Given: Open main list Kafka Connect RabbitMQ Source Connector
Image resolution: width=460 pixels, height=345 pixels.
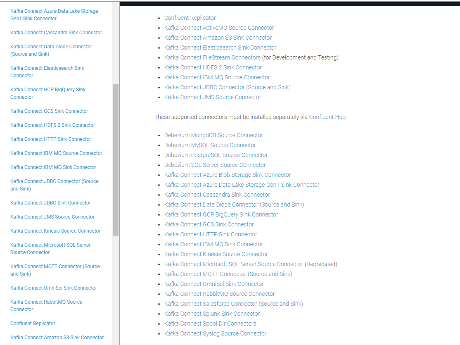Looking at the screenshot, I should pyautogui.click(x=219, y=294).
